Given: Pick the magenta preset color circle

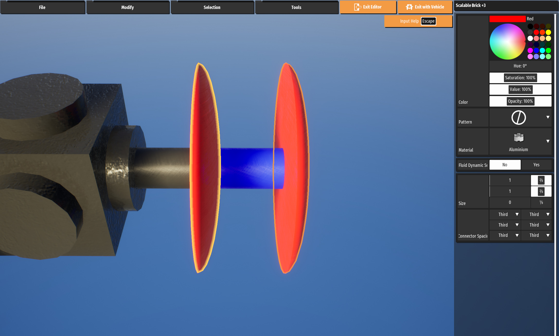Looking at the screenshot, I should [x=530, y=50].
